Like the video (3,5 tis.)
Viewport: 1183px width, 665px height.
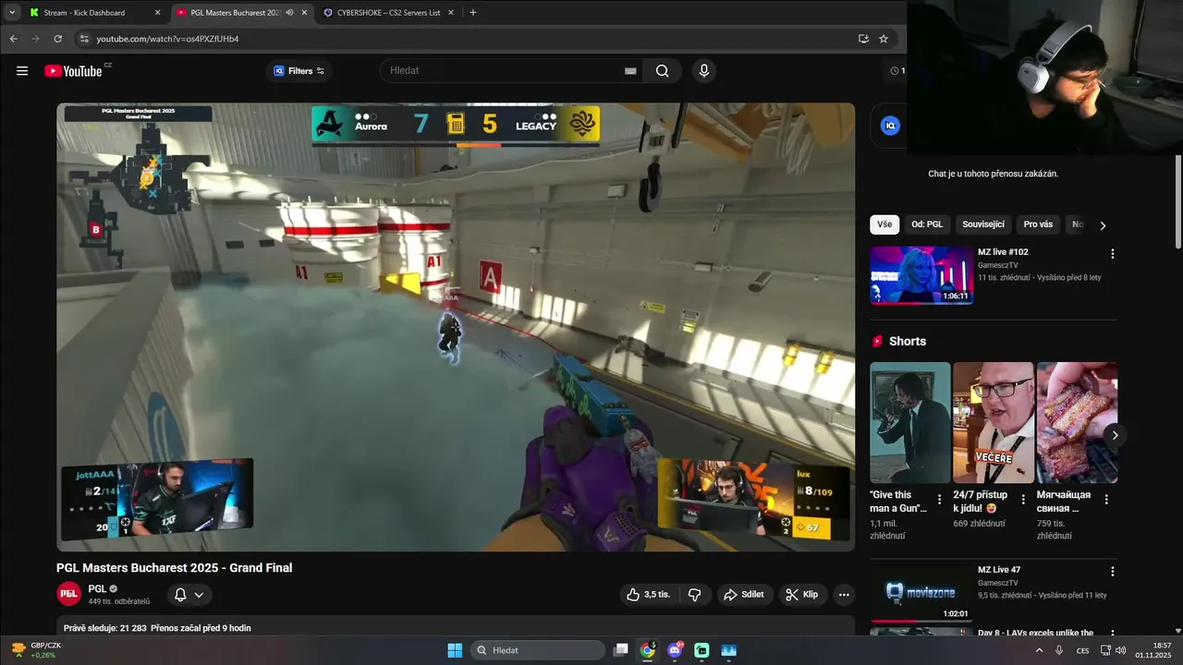(x=648, y=595)
